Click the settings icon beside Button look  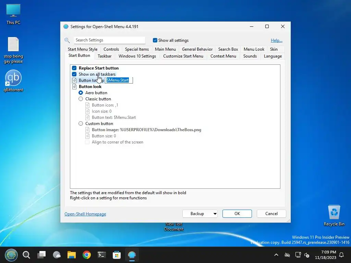(x=74, y=87)
